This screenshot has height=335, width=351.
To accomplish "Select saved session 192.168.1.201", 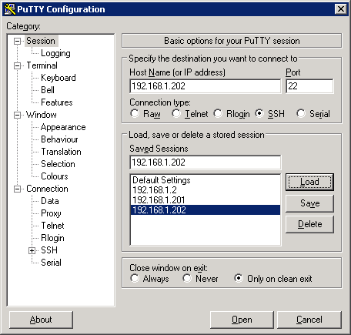I will coord(206,200).
